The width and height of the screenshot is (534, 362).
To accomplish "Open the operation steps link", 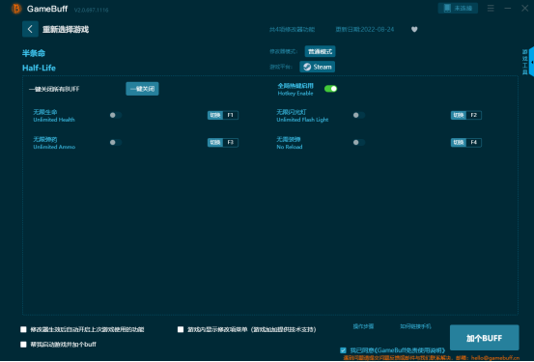I will pos(363,326).
